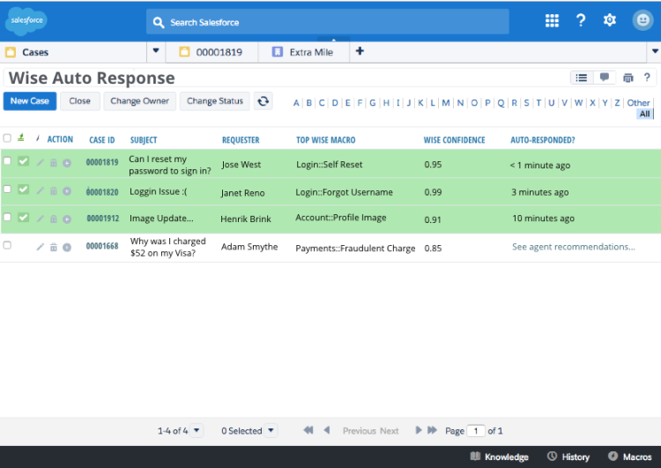Delete case 00001819 trash icon
Image resolution: width=661 pixels, height=468 pixels.
click(54, 163)
